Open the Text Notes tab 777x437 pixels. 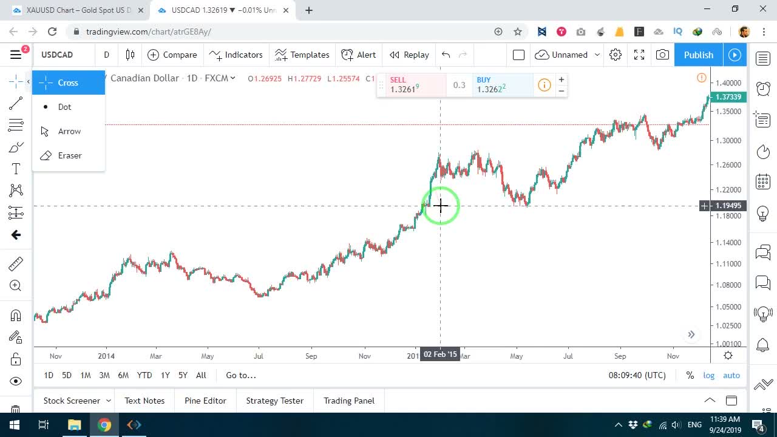click(144, 401)
